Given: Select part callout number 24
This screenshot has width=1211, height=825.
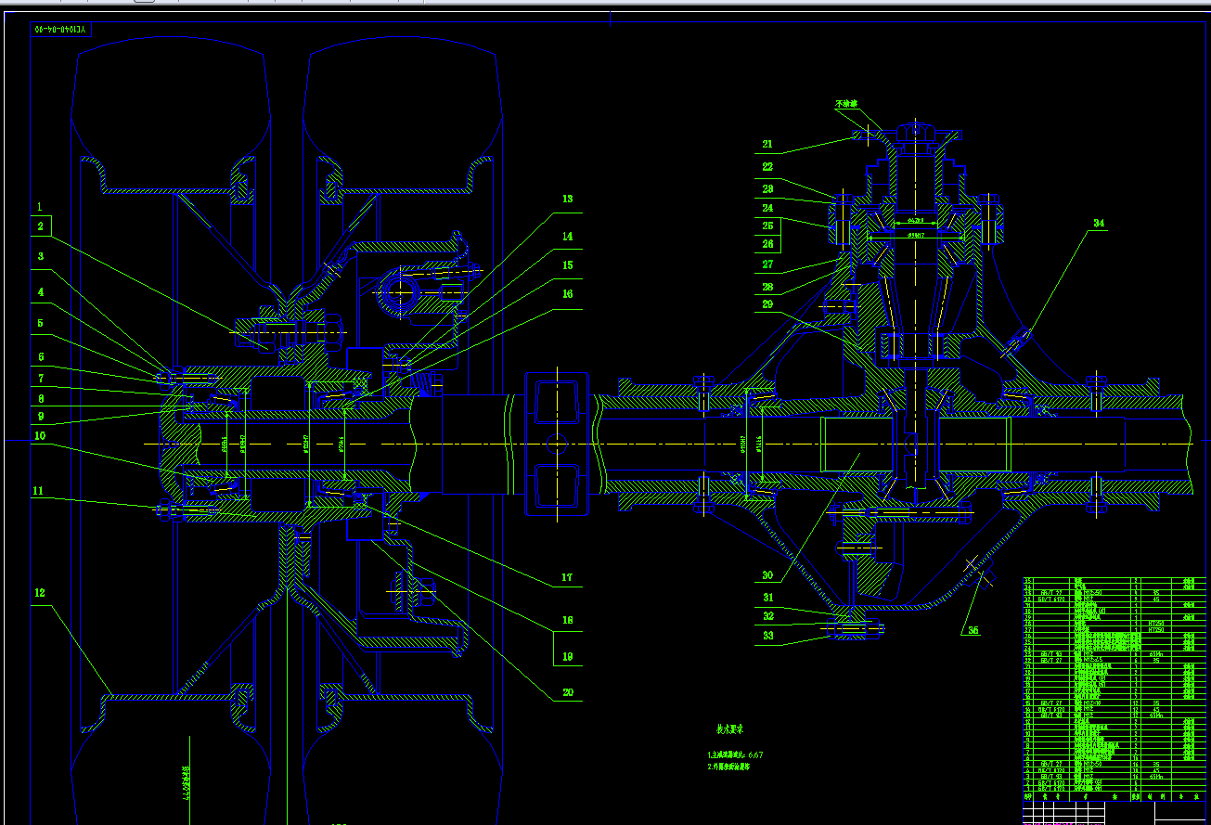Looking at the screenshot, I should click(767, 208).
